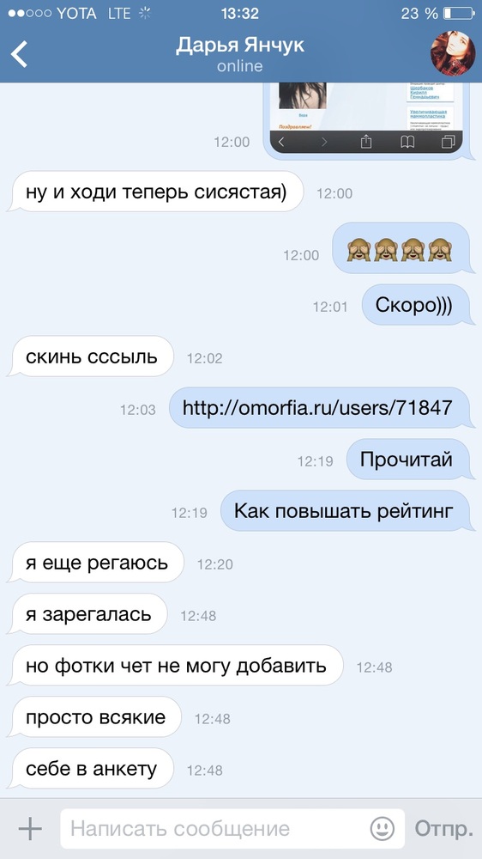Select the скинь сссыль message
The image size is (482, 859).
[92, 356]
